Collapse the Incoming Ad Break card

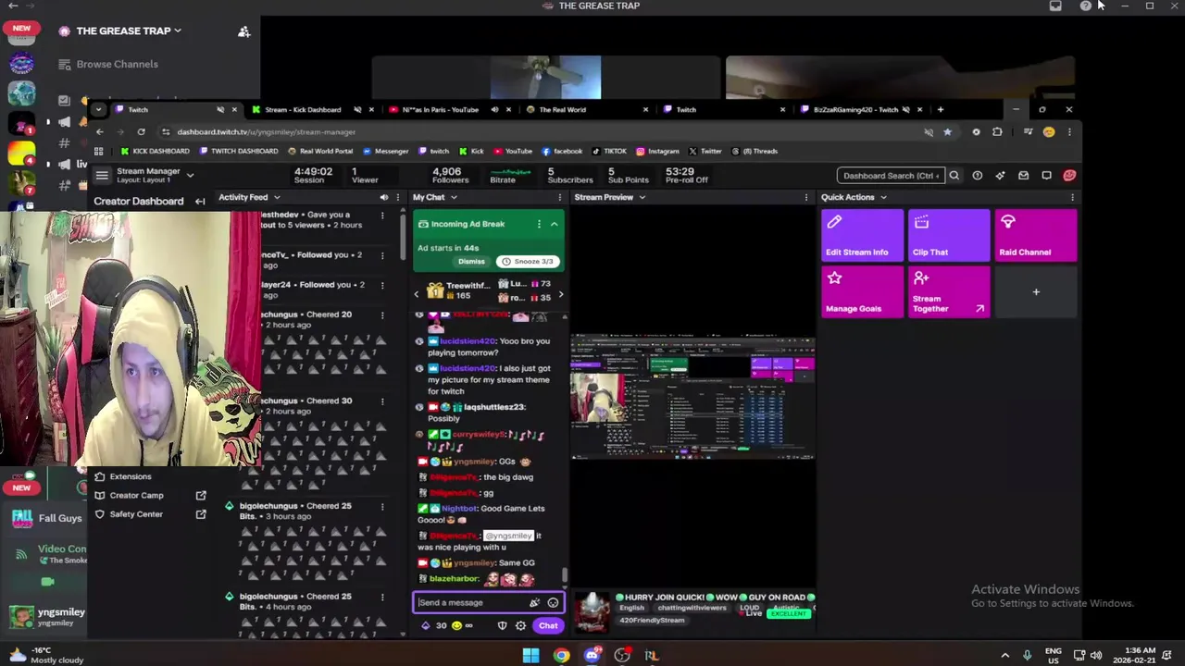[554, 224]
